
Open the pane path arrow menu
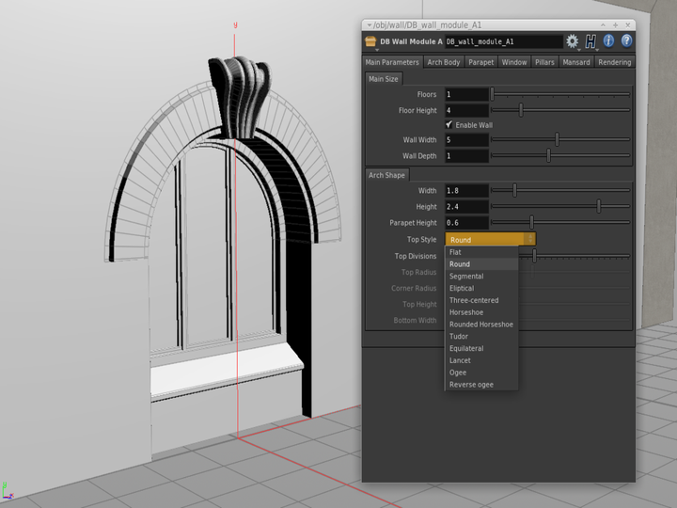point(370,25)
